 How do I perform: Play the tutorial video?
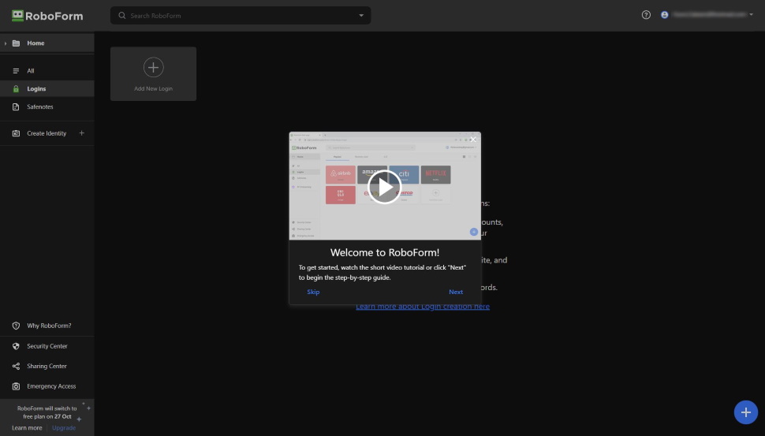tap(384, 187)
